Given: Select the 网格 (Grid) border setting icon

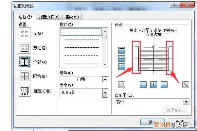Looking at the screenshot, I should tap(25, 76).
